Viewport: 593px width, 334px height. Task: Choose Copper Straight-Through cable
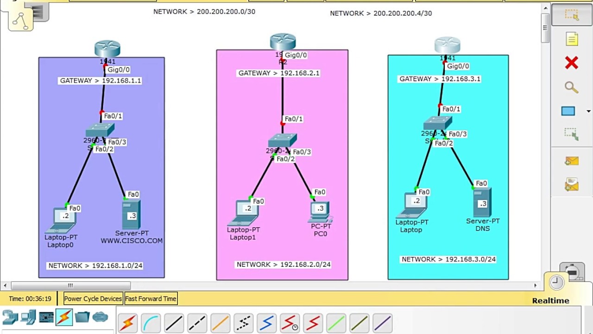174,323
